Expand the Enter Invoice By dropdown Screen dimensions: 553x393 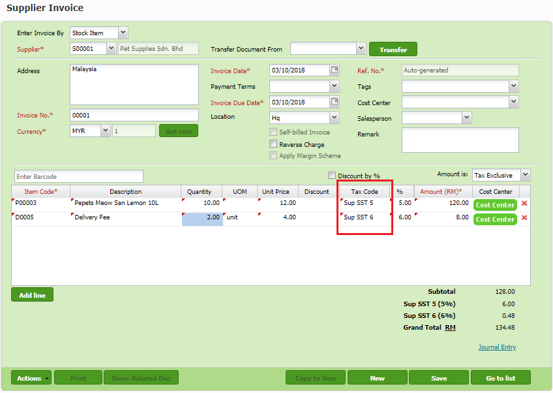[123, 33]
